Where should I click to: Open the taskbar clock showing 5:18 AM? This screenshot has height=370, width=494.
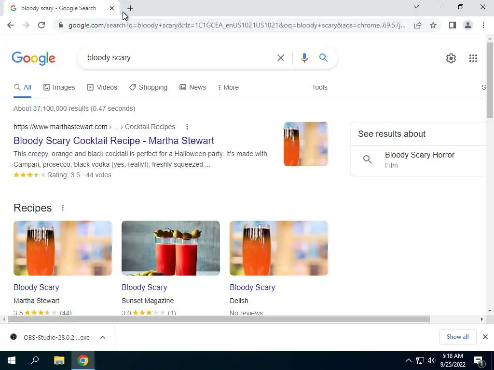453,360
